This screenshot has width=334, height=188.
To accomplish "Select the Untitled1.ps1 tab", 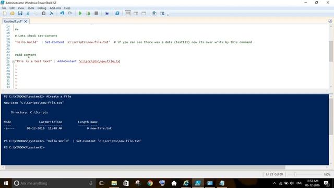I will pos(13,21).
